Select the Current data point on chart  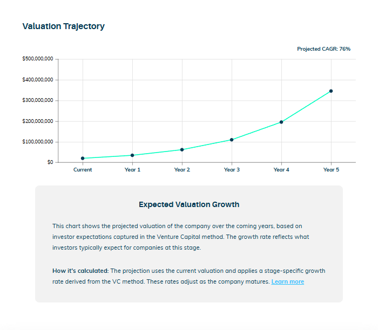pos(83,159)
